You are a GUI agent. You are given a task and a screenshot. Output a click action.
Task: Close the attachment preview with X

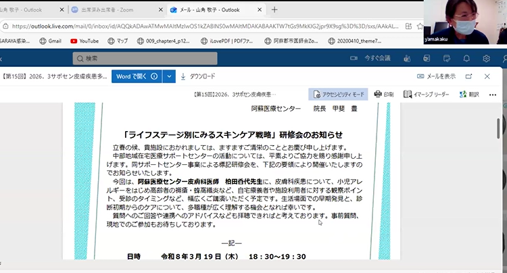coord(487,76)
